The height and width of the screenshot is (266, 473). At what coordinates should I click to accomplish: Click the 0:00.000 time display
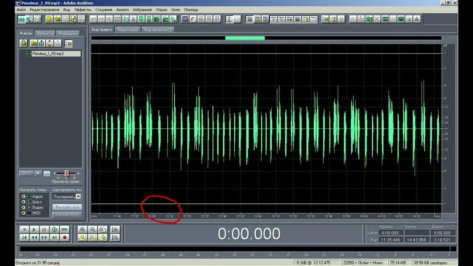[x=249, y=234]
